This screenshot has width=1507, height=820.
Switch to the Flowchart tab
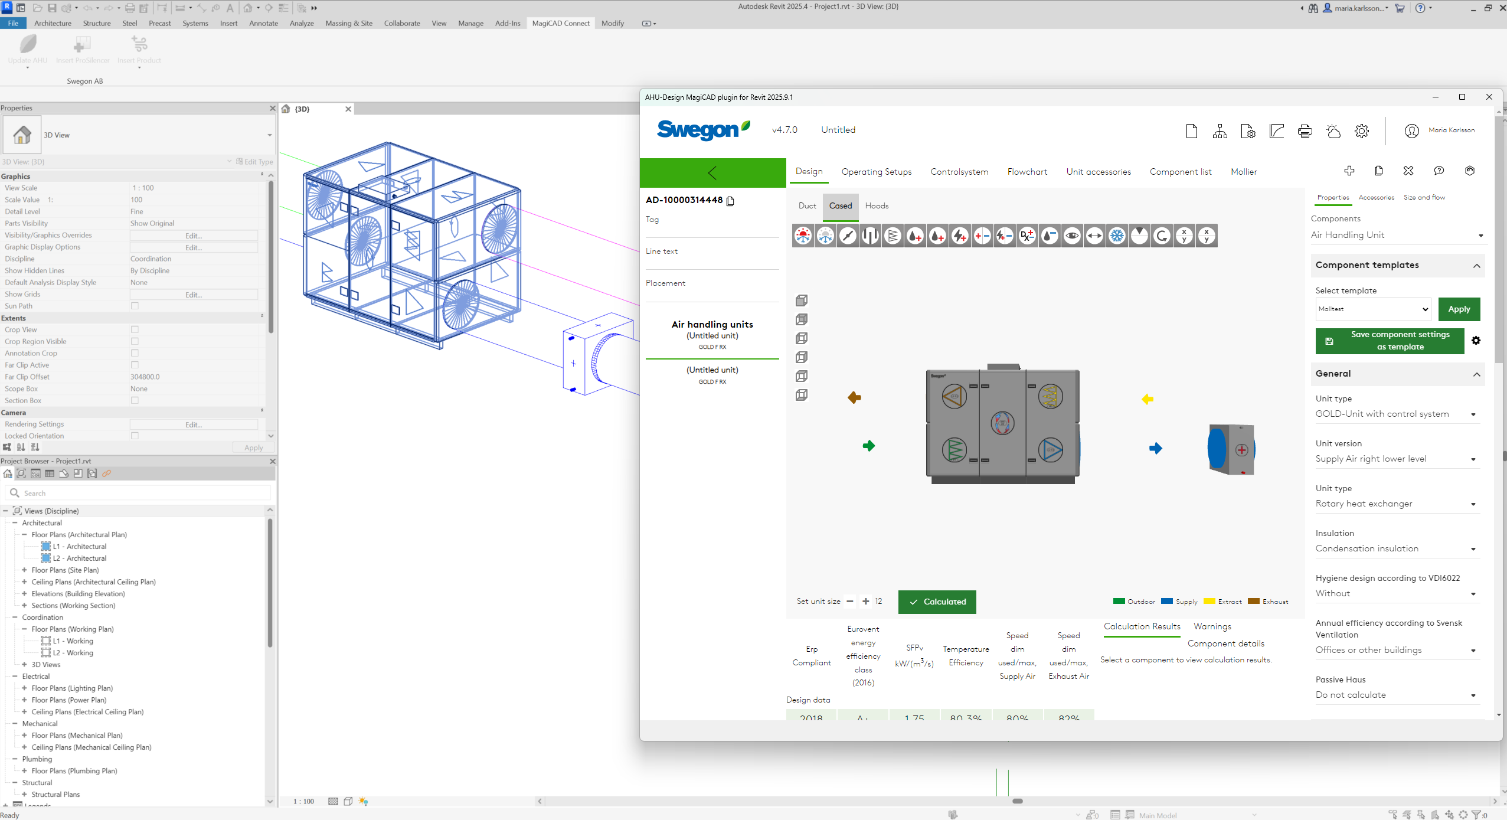1027,172
